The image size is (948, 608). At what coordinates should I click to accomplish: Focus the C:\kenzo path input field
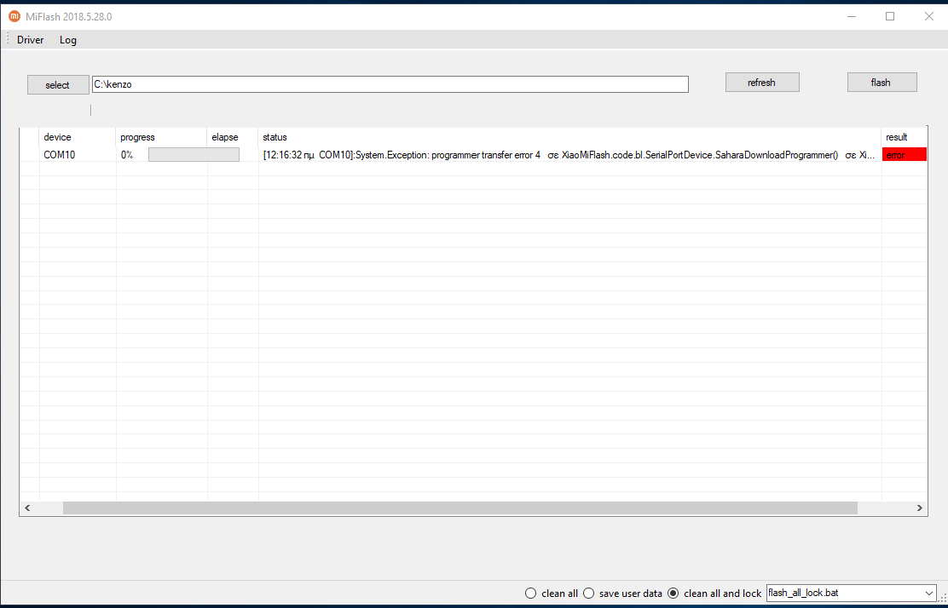point(390,84)
